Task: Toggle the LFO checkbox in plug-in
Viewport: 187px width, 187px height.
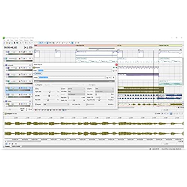Action: 62,89
